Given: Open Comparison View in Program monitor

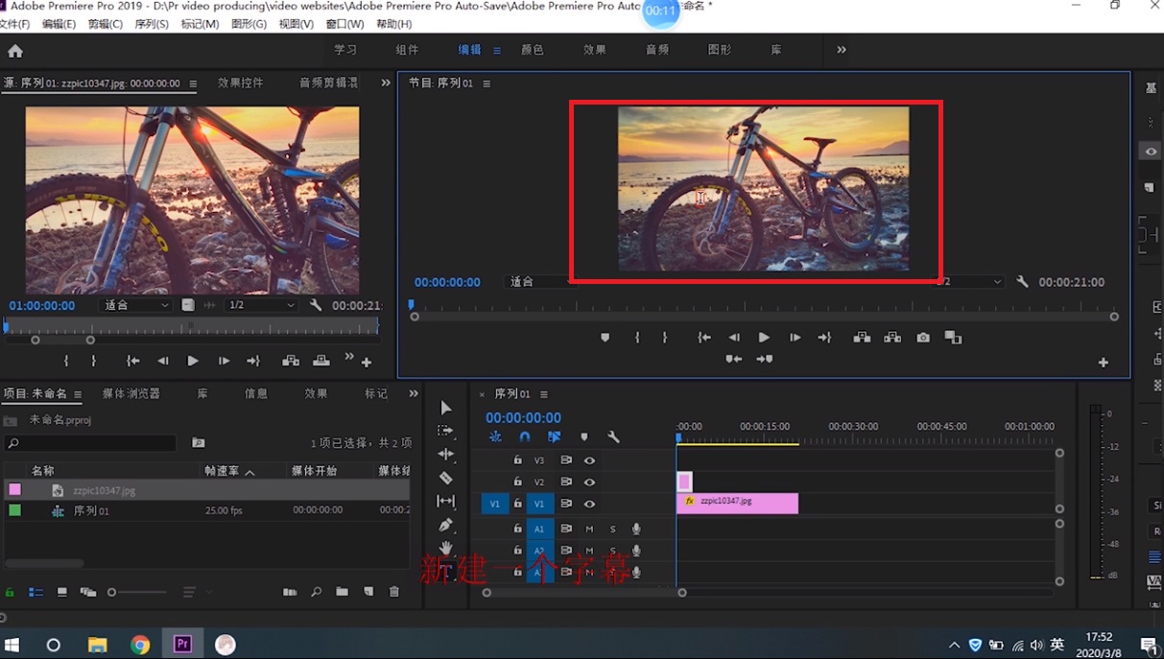Looking at the screenshot, I should click(x=953, y=338).
